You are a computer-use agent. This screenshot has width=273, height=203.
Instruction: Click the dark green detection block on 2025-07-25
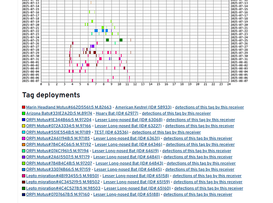click(107, 40)
